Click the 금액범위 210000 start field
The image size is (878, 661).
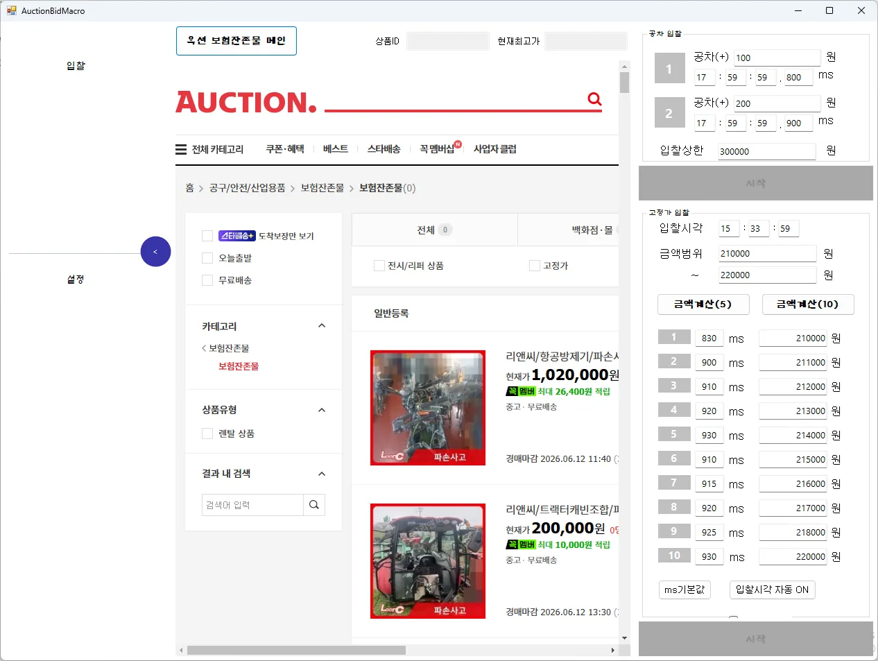767,254
